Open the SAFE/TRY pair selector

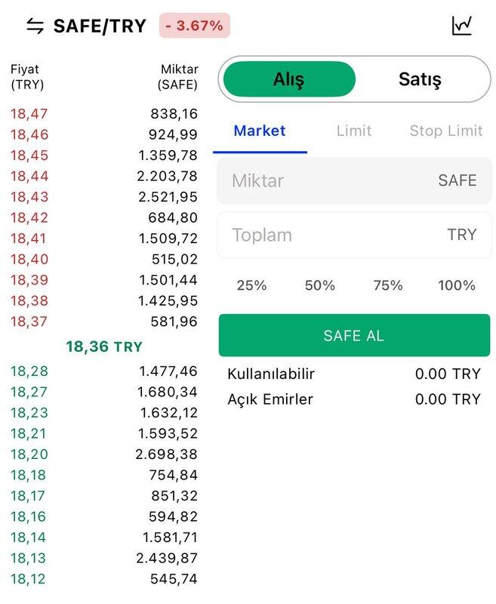99,26
